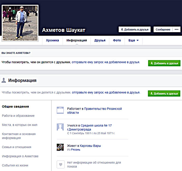Click the Карловы Вары city thumbnail

point(60,147)
